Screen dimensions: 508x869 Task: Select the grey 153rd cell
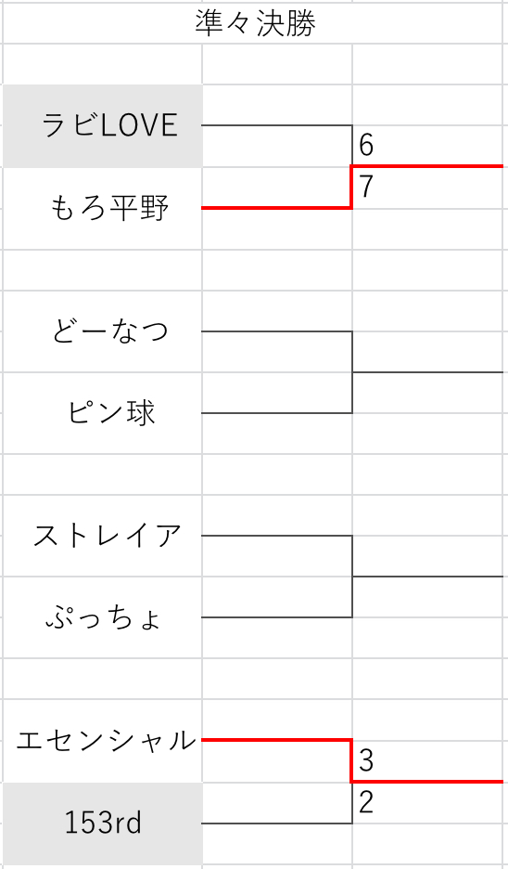[x=102, y=823]
